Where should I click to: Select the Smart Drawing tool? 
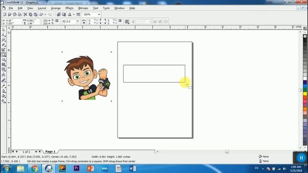pyautogui.click(x=3, y=50)
